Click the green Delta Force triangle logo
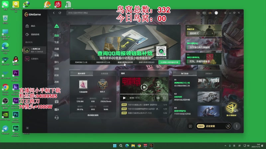 (57, 26)
